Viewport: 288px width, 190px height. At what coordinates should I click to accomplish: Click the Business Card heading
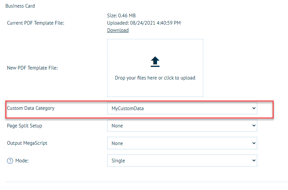pos(20,6)
